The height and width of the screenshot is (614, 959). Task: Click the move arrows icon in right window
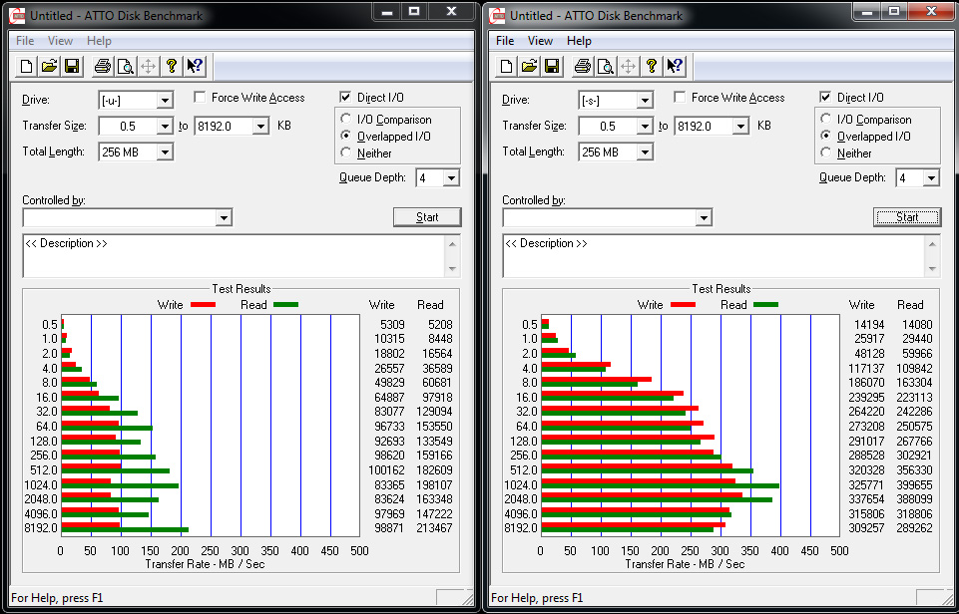[x=629, y=66]
